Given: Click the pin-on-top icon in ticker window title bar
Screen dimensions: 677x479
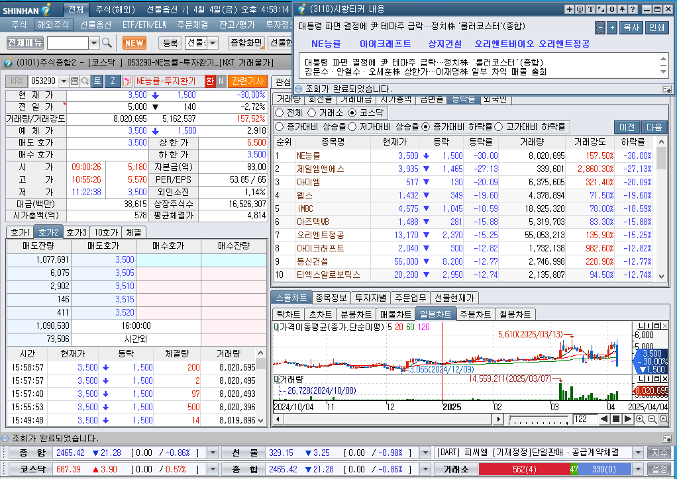Looking at the screenshot, I should click(622, 9).
